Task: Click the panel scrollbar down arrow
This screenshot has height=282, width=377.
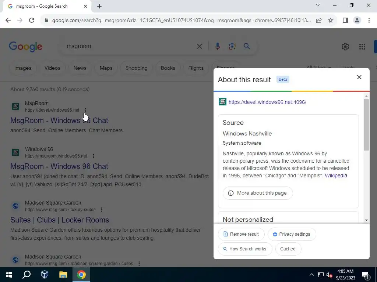Action: (x=366, y=220)
